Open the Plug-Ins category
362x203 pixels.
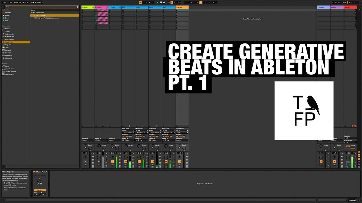8,45
